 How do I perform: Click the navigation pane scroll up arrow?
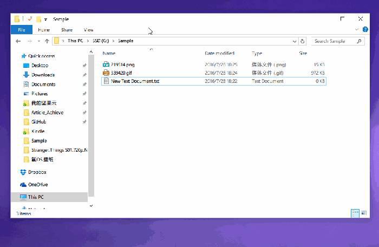coord(91,52)
